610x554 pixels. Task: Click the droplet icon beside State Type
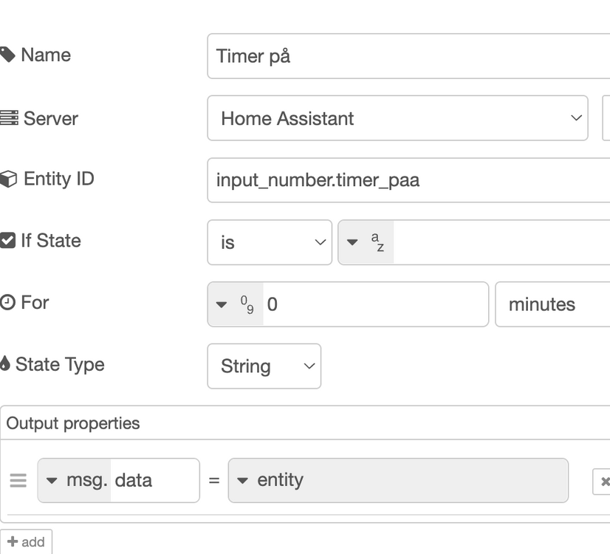click(x=6, y=365)
